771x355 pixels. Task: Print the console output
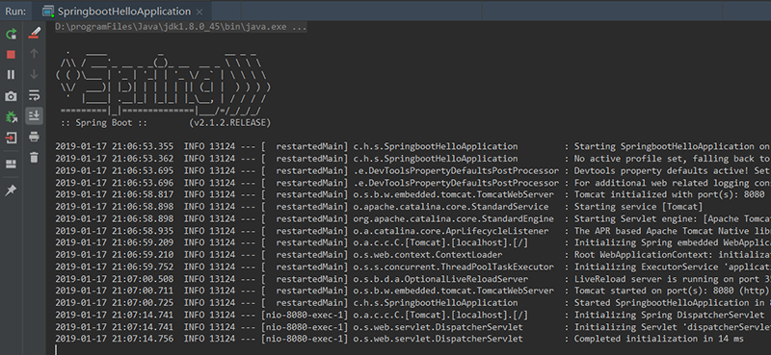coord(34,137)
